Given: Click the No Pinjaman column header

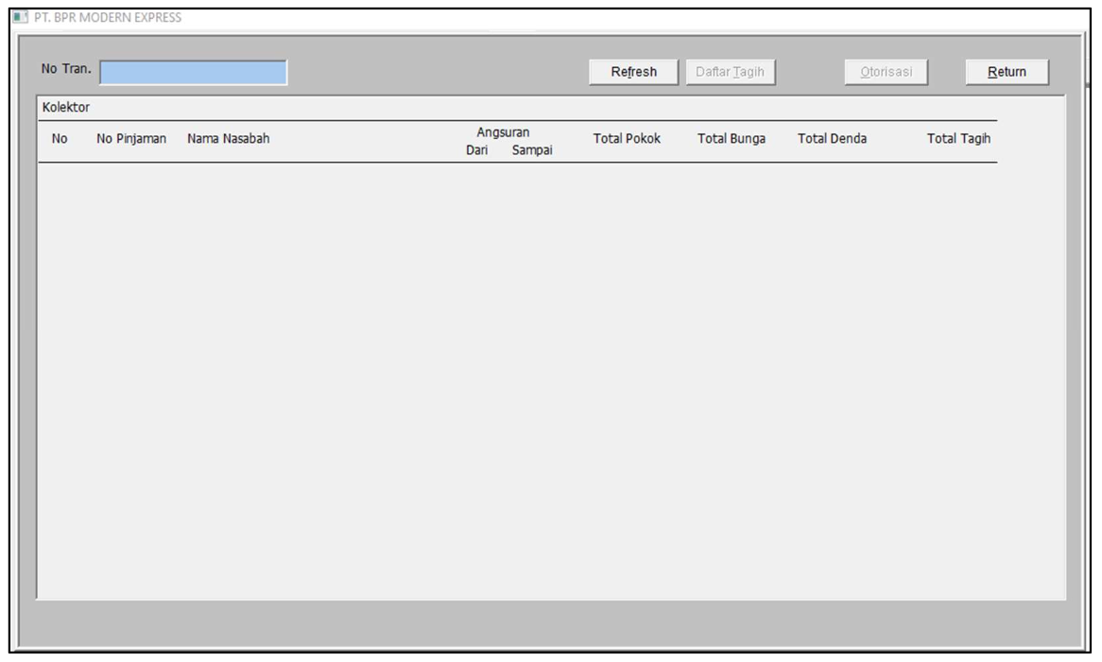Looking at the screenshot, I should pos(131,140).
